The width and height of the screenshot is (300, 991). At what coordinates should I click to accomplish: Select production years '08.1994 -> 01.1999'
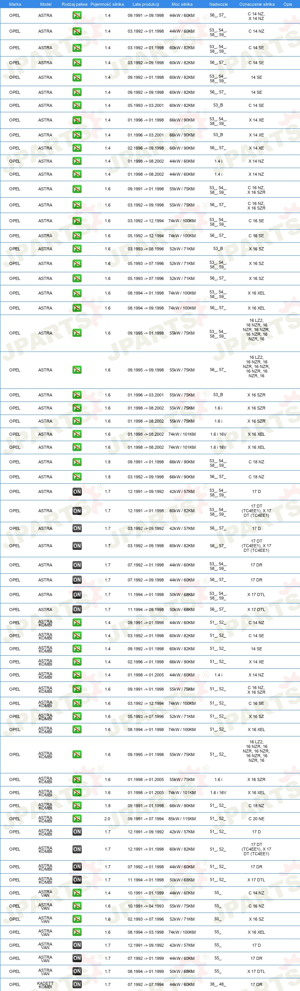(x=146, y=971)
